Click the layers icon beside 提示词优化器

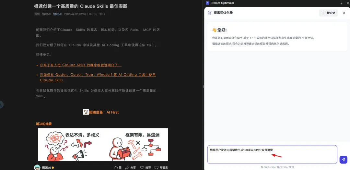[x=210, y=13]
